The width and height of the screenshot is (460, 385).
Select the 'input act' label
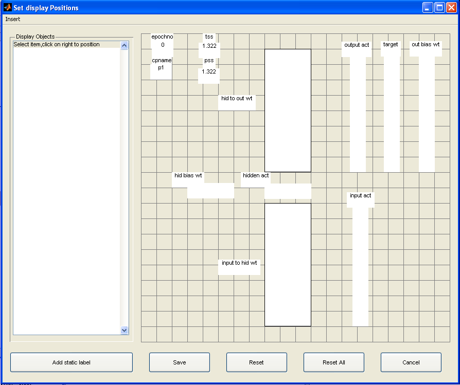point(360,196)
